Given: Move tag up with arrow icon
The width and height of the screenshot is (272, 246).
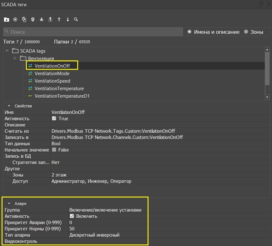Looking at the screenshot, I should [59, 19].
